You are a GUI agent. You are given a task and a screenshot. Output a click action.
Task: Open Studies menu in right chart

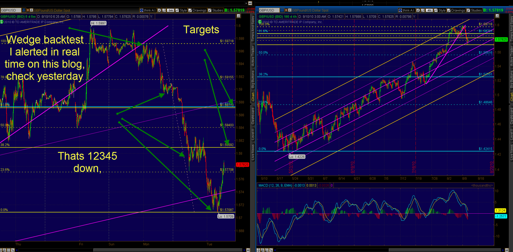click(474, 10)
